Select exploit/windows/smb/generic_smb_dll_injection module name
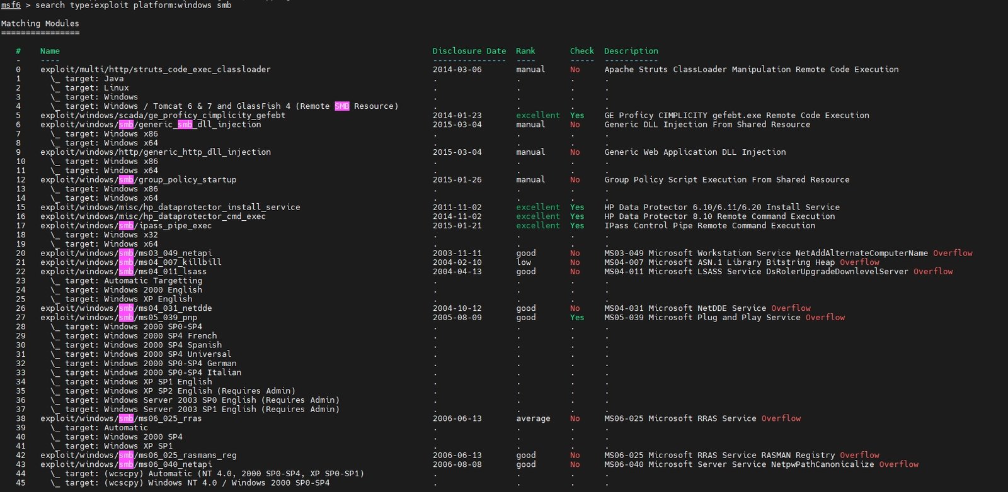This screenshot has width=1008, height=492. point(151,125)
